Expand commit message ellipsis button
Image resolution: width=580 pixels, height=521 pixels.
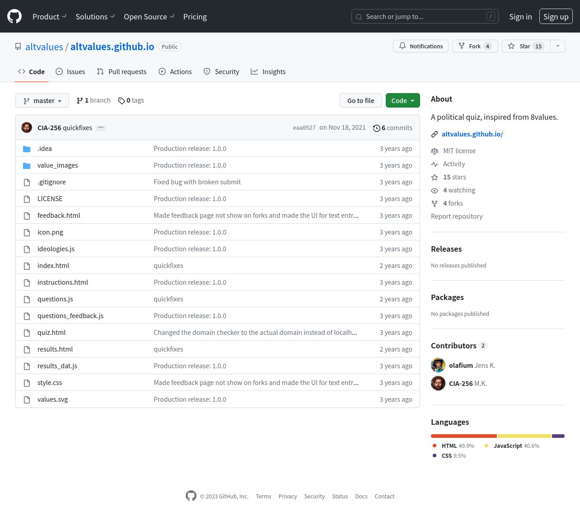101,128
